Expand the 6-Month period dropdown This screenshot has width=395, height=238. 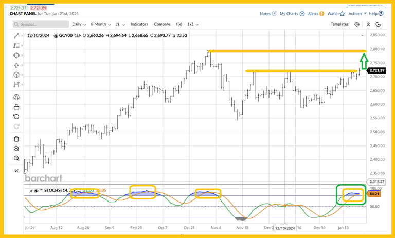100,24
